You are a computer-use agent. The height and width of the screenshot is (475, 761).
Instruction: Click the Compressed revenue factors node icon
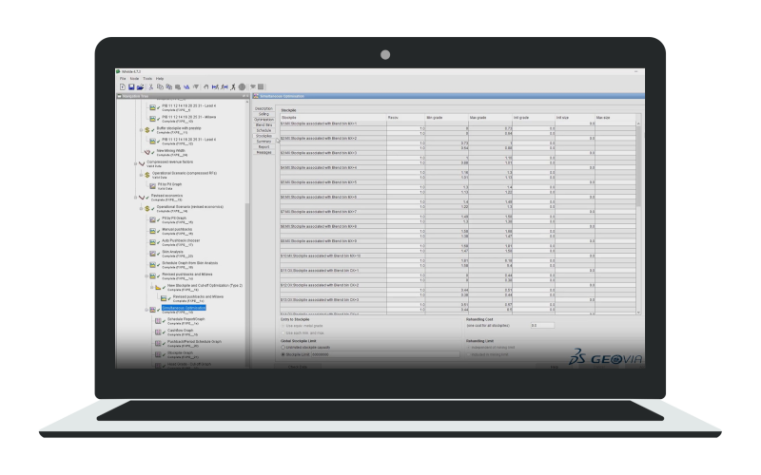coord(142,163)
